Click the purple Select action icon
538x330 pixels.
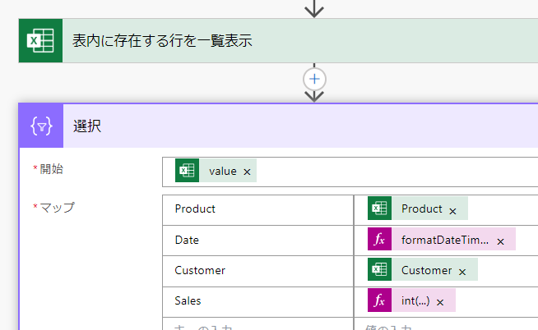coord(41,126)
